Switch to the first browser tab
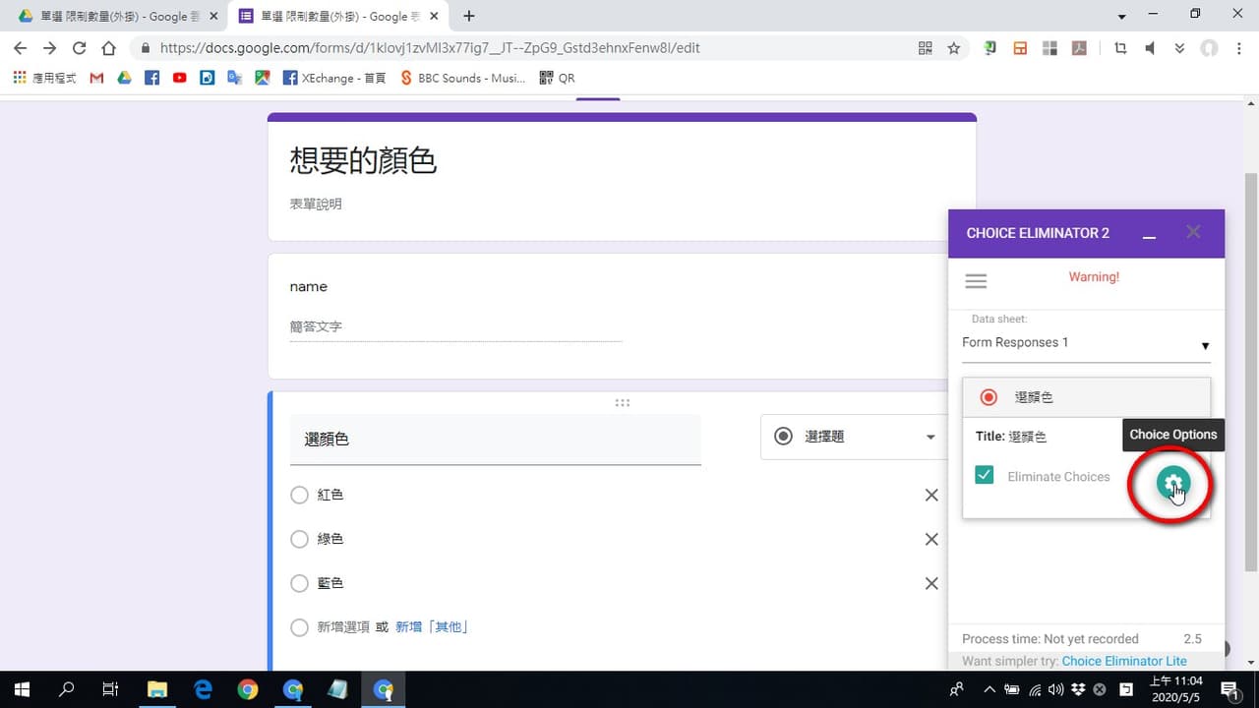1259x708 pixels. (x=116, y=16)
